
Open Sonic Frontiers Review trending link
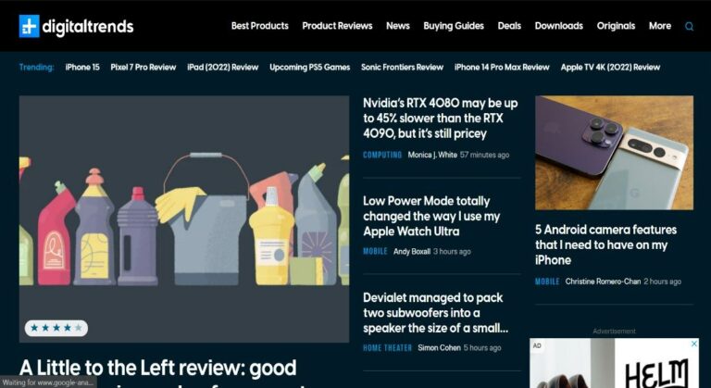[x=402, y=68]
